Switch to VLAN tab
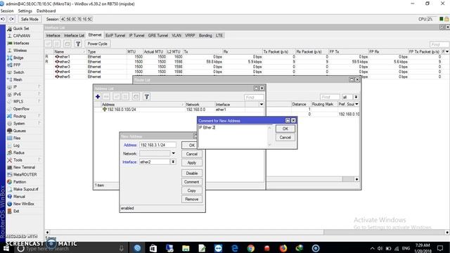The image size is (450, 253). [176, 35]
